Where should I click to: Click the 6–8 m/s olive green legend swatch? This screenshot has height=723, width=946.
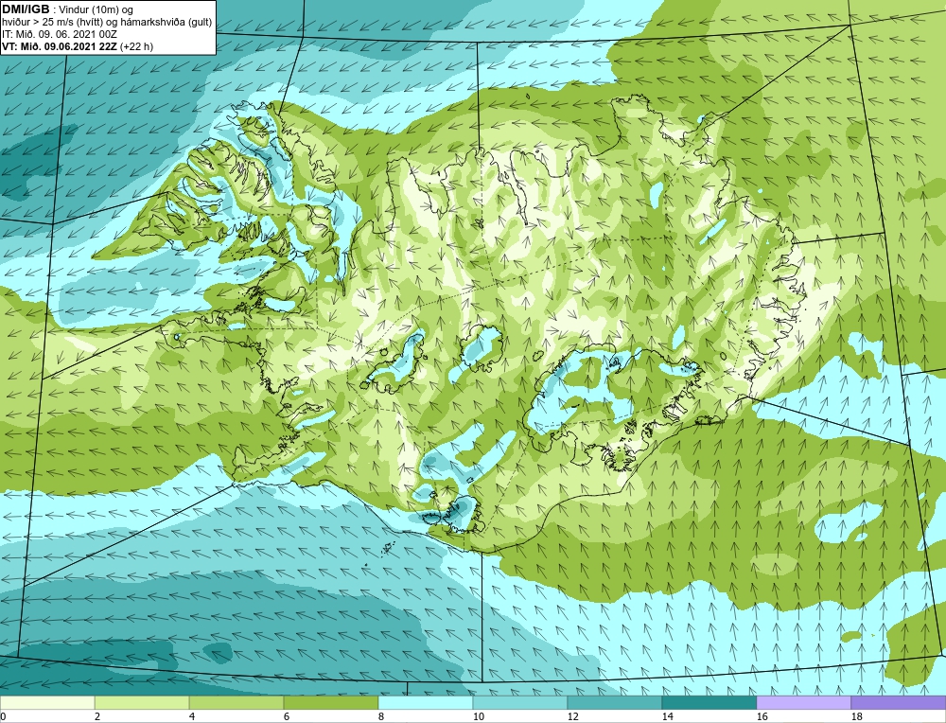coord(331,702)
